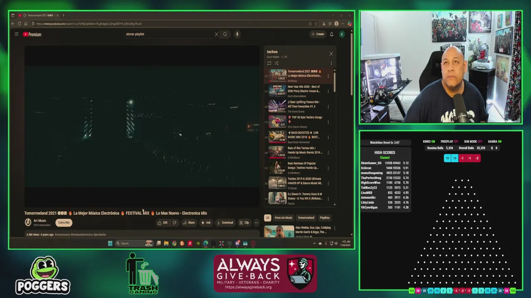Open the Art Music channel name link
This screenshot has height=298, width=531.
click(40, 221)
